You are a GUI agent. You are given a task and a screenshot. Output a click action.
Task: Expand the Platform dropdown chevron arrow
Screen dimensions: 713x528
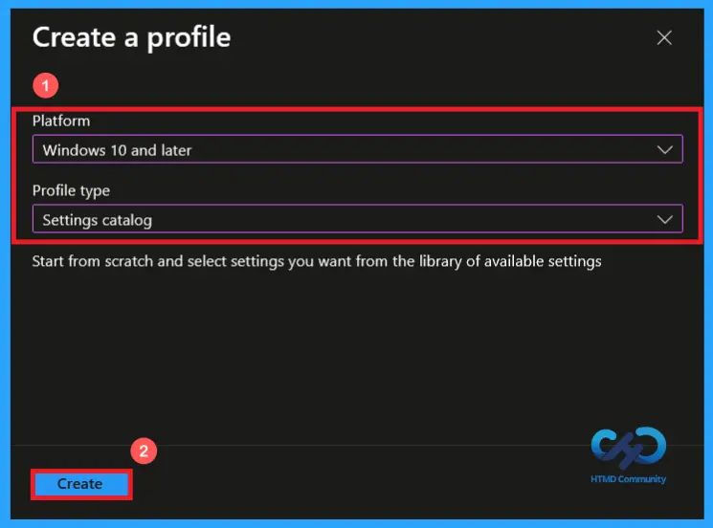[x=665, y=149]
